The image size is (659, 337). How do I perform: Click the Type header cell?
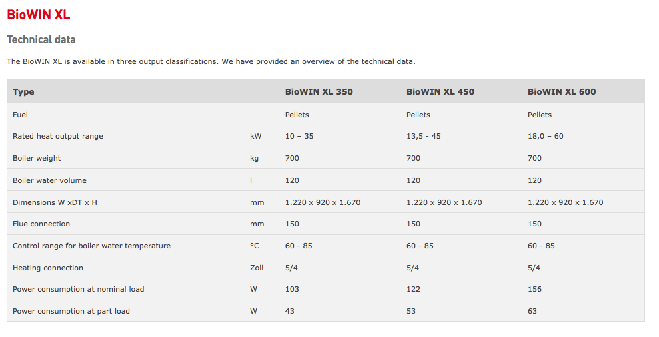[x=23, y=92]
